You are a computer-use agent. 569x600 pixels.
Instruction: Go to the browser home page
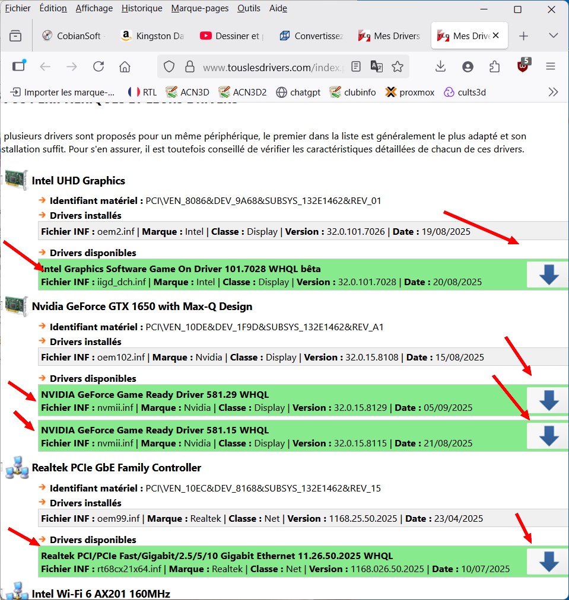(x=125, y=66)
